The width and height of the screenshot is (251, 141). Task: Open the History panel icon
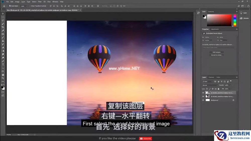(x=199, y=13)
